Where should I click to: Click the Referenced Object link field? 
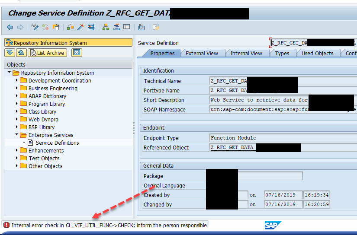[283, 147]
